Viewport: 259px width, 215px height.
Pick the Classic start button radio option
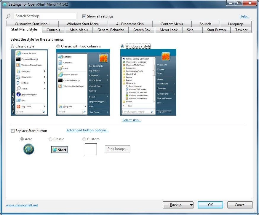point(50,139)
